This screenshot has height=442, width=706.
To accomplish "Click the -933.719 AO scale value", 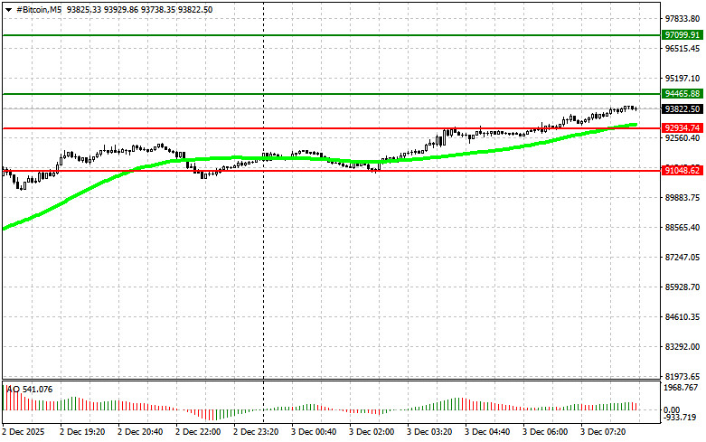I will (682, 418).
